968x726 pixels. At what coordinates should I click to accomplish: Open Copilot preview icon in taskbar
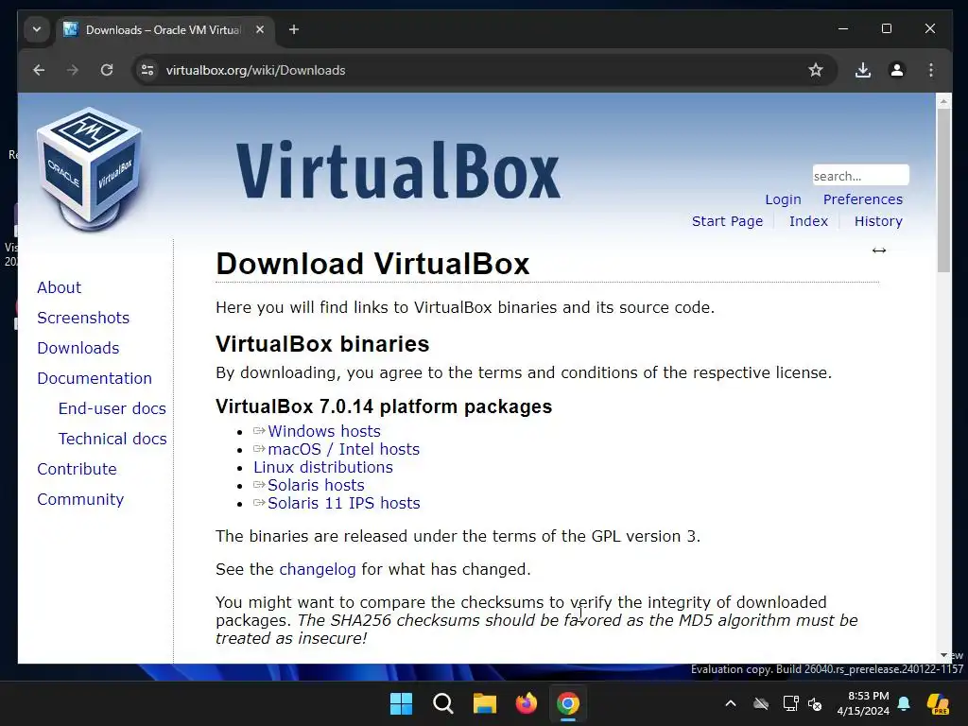[x=939, y=703]
